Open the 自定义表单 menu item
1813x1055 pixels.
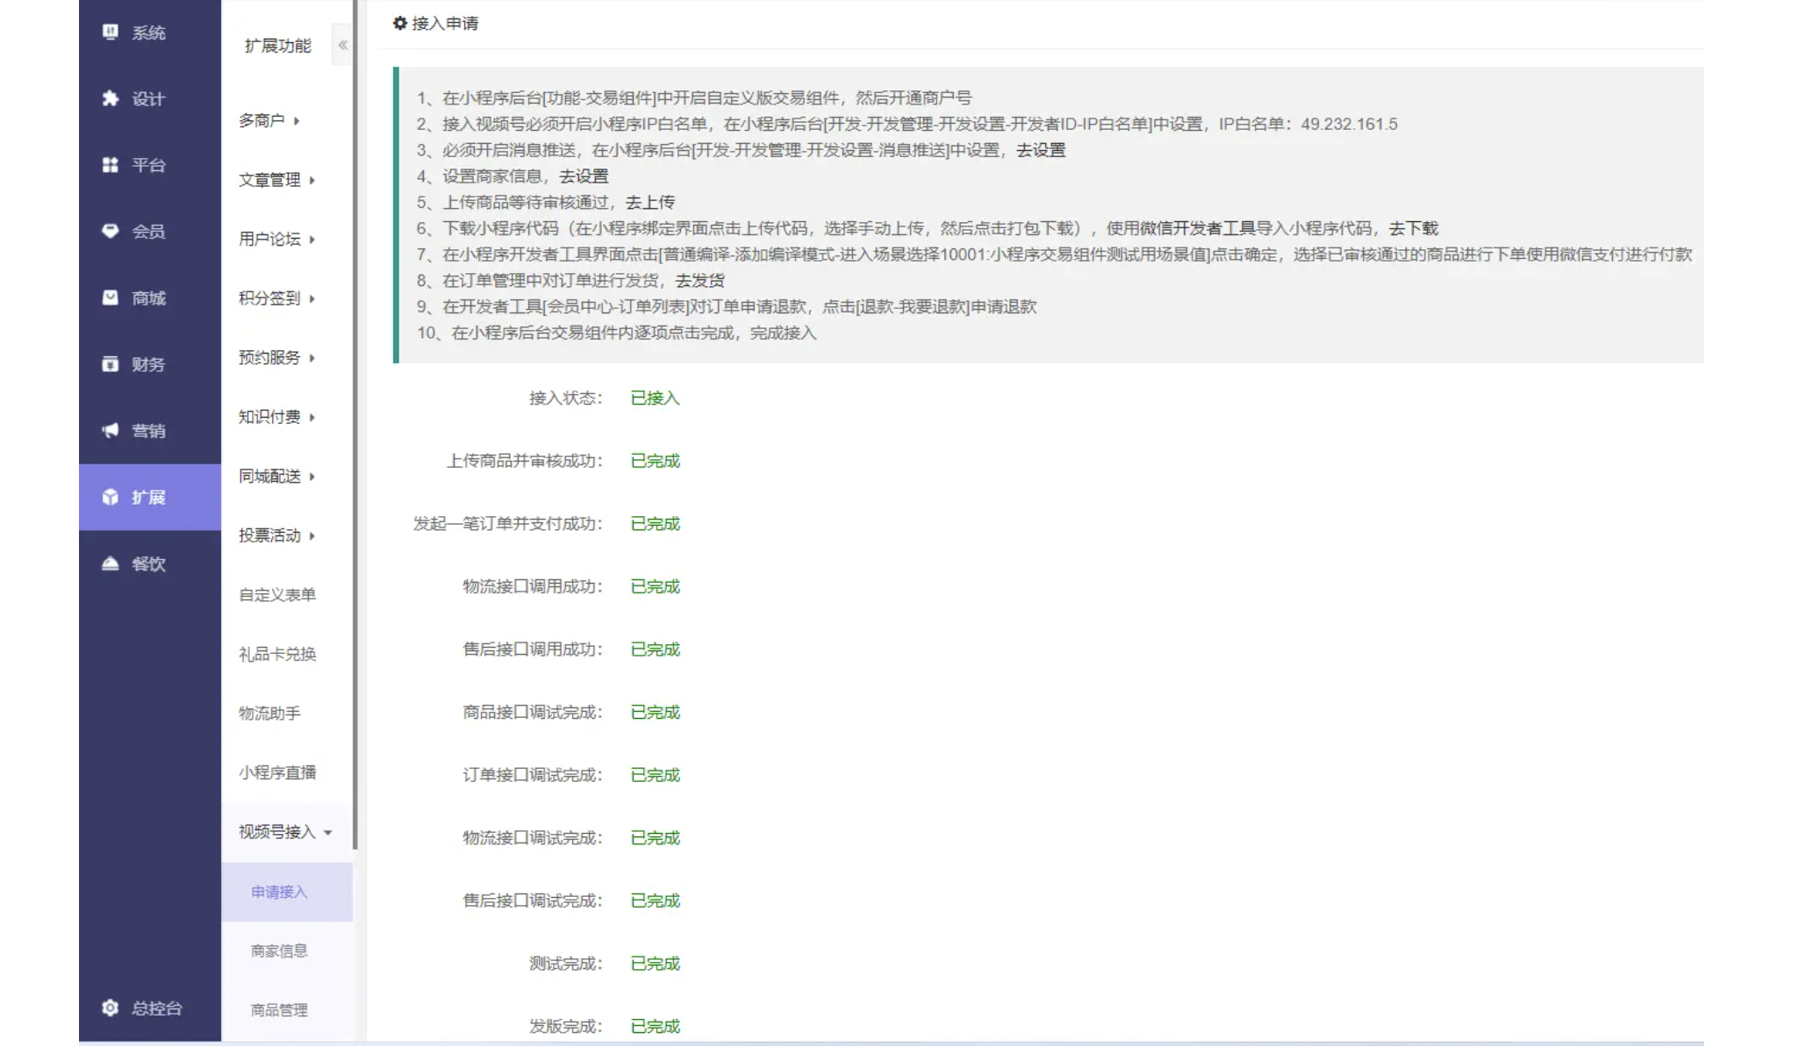277,595
